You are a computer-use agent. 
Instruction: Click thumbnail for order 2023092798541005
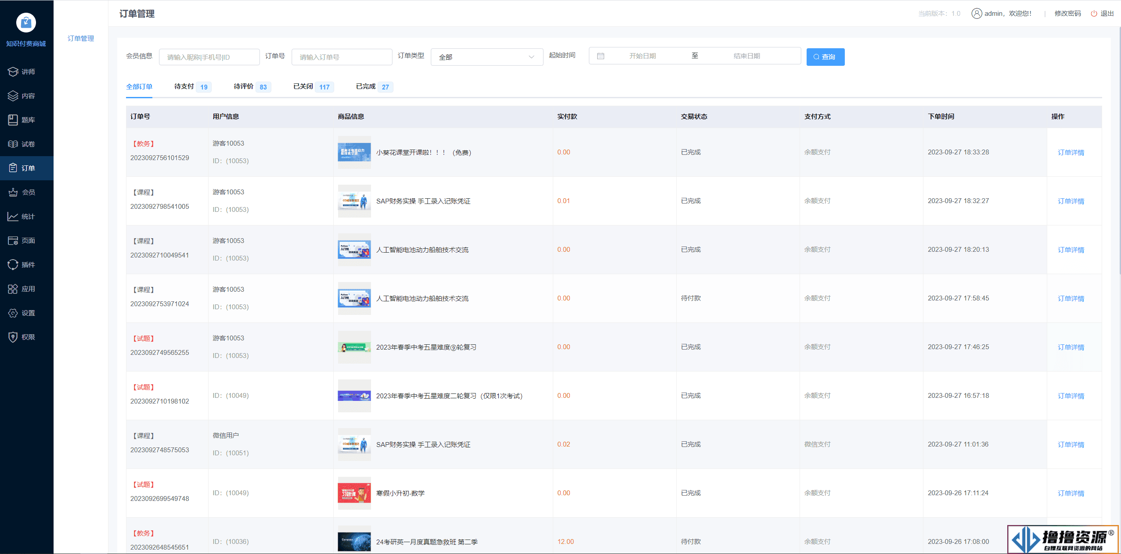pyautogui.click(x=354, y=201)
